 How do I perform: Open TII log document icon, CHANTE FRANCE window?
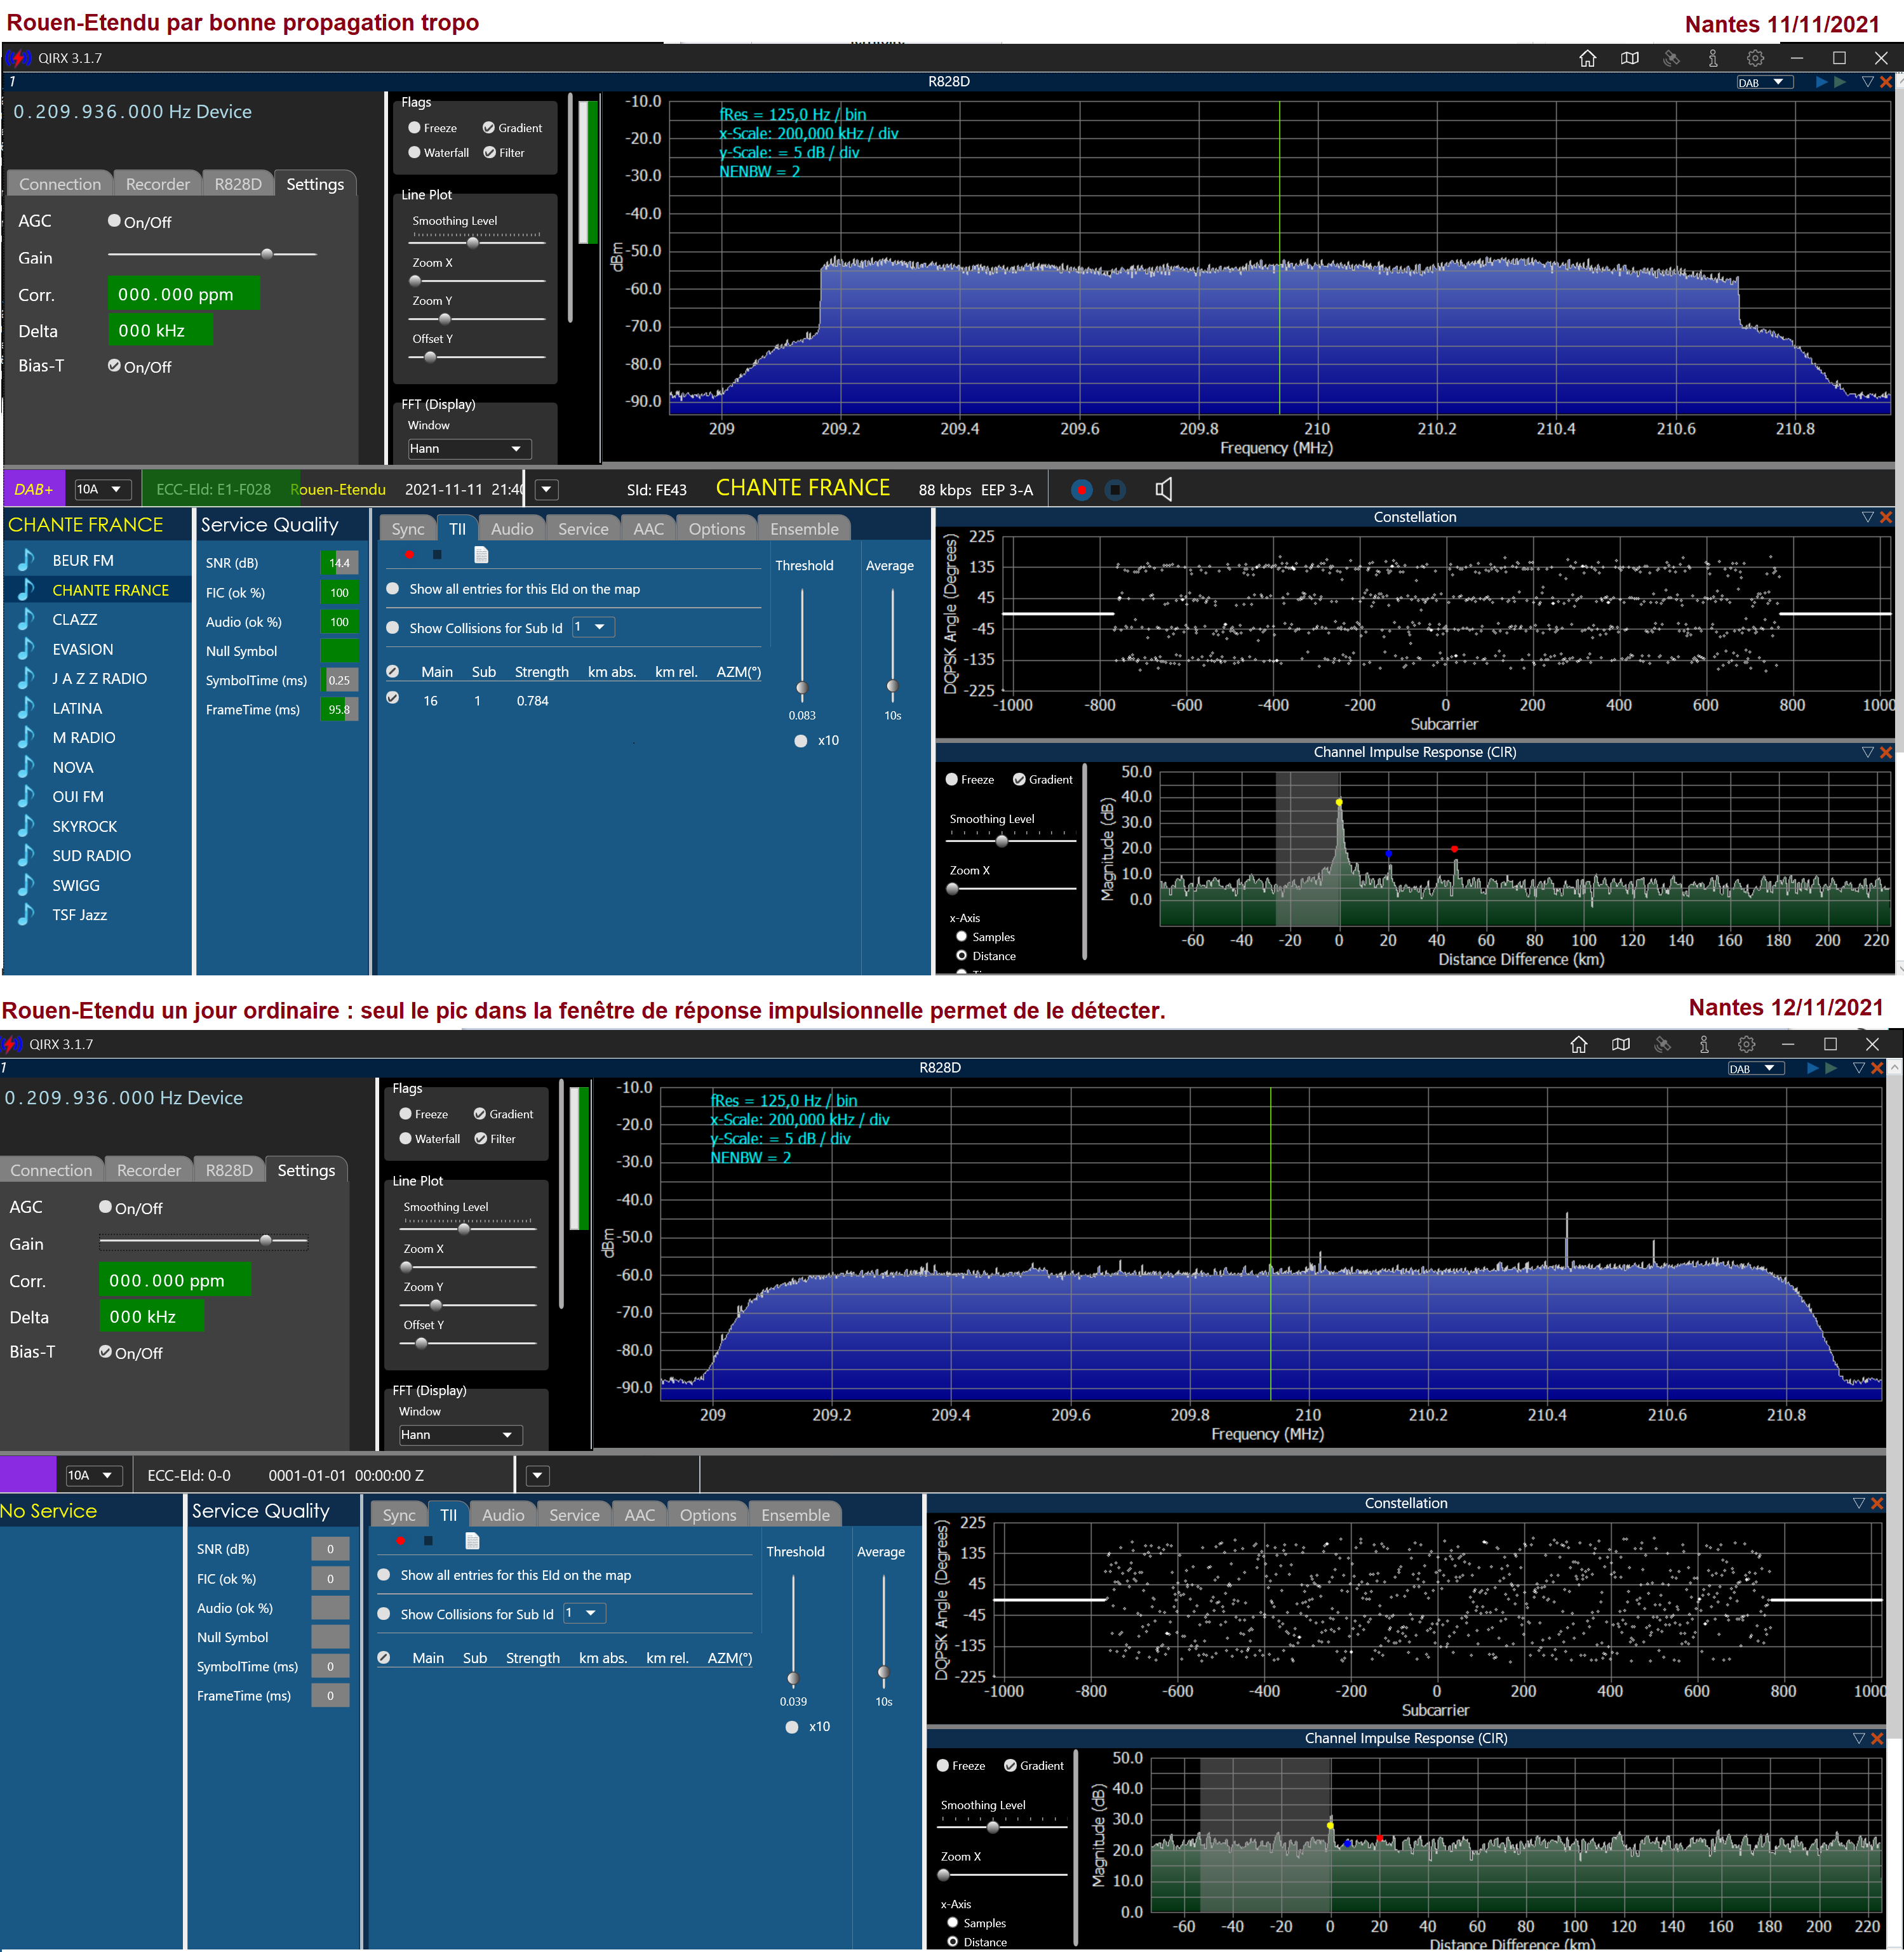point(481,554)
